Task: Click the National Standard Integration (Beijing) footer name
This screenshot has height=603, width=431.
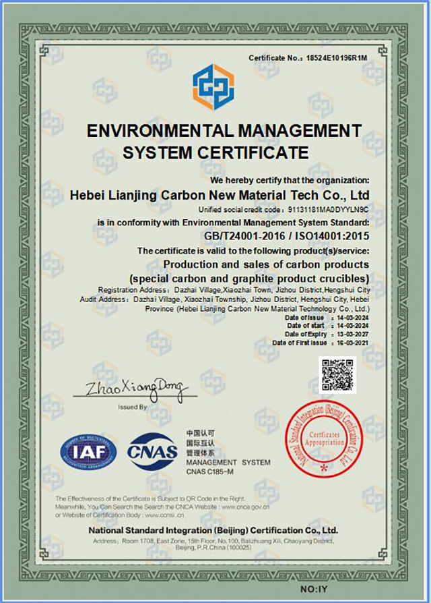Action: [x=212, y=530]
